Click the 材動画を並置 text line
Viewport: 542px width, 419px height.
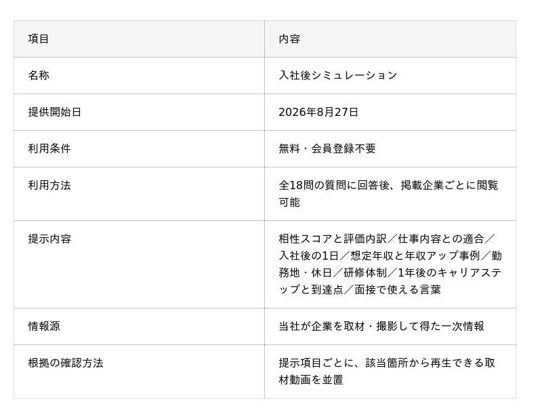click(x=311, y=380)
